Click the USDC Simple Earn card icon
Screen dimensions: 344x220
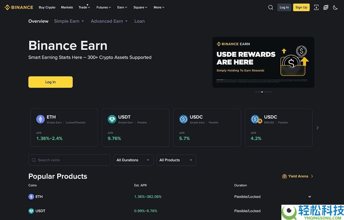(184, 119)
